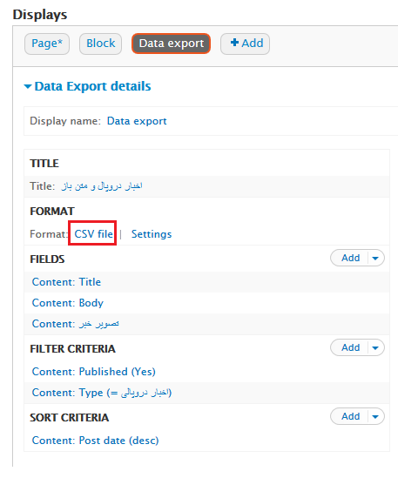Edit the Data export display name

[137, 121]
